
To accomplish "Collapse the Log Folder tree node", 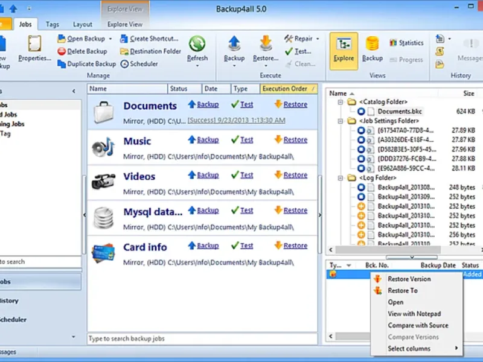I will click(x=341, y=178).
